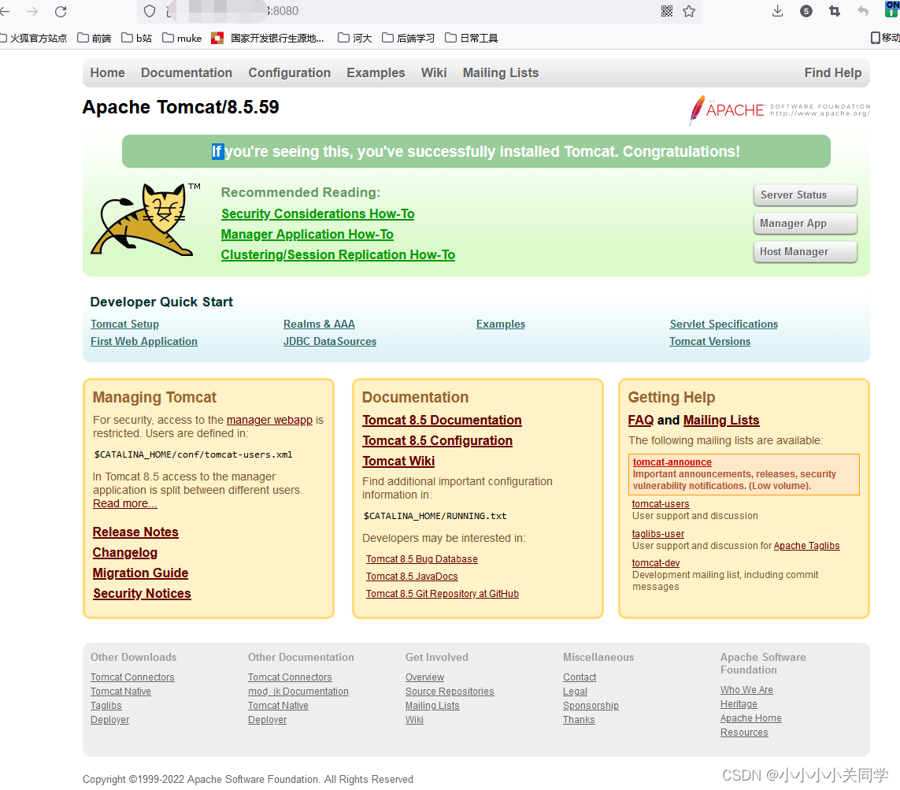The height and width of the screenshot is (790, 900).
Task: Open Realms & AAA link
Action: pyautogui.click(x=319, y=324)
